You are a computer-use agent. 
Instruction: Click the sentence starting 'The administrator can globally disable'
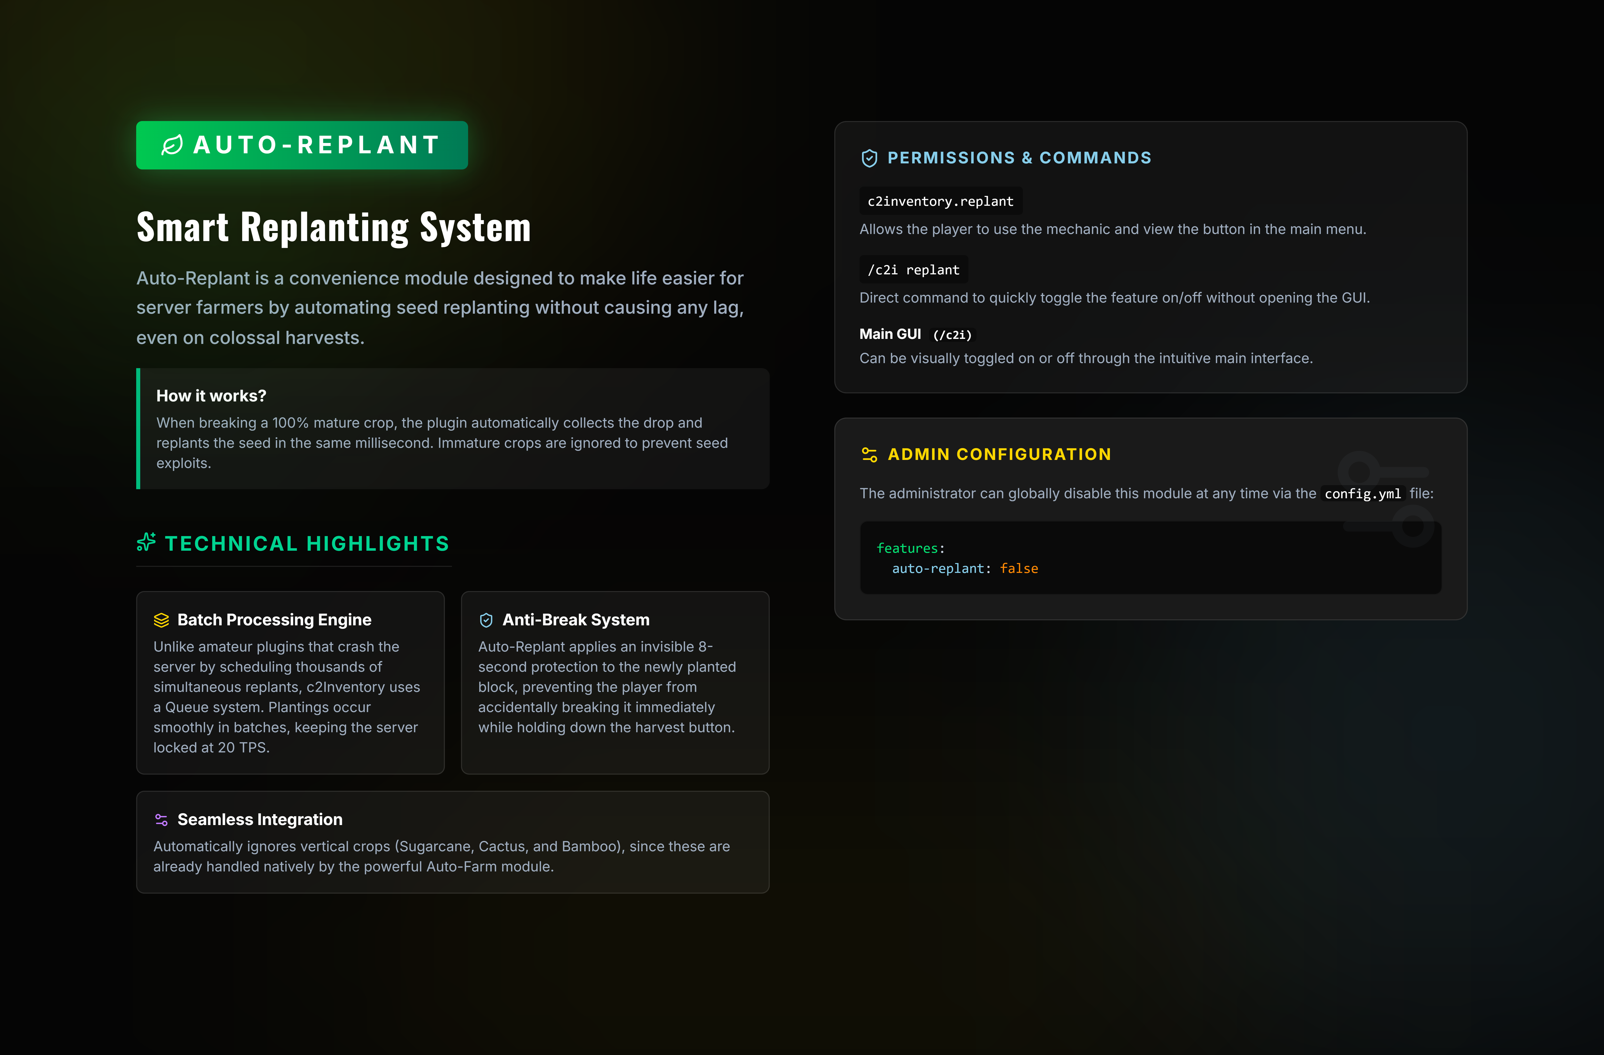point(1147,494)
